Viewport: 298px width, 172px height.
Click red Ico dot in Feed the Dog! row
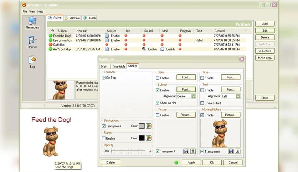126,36
